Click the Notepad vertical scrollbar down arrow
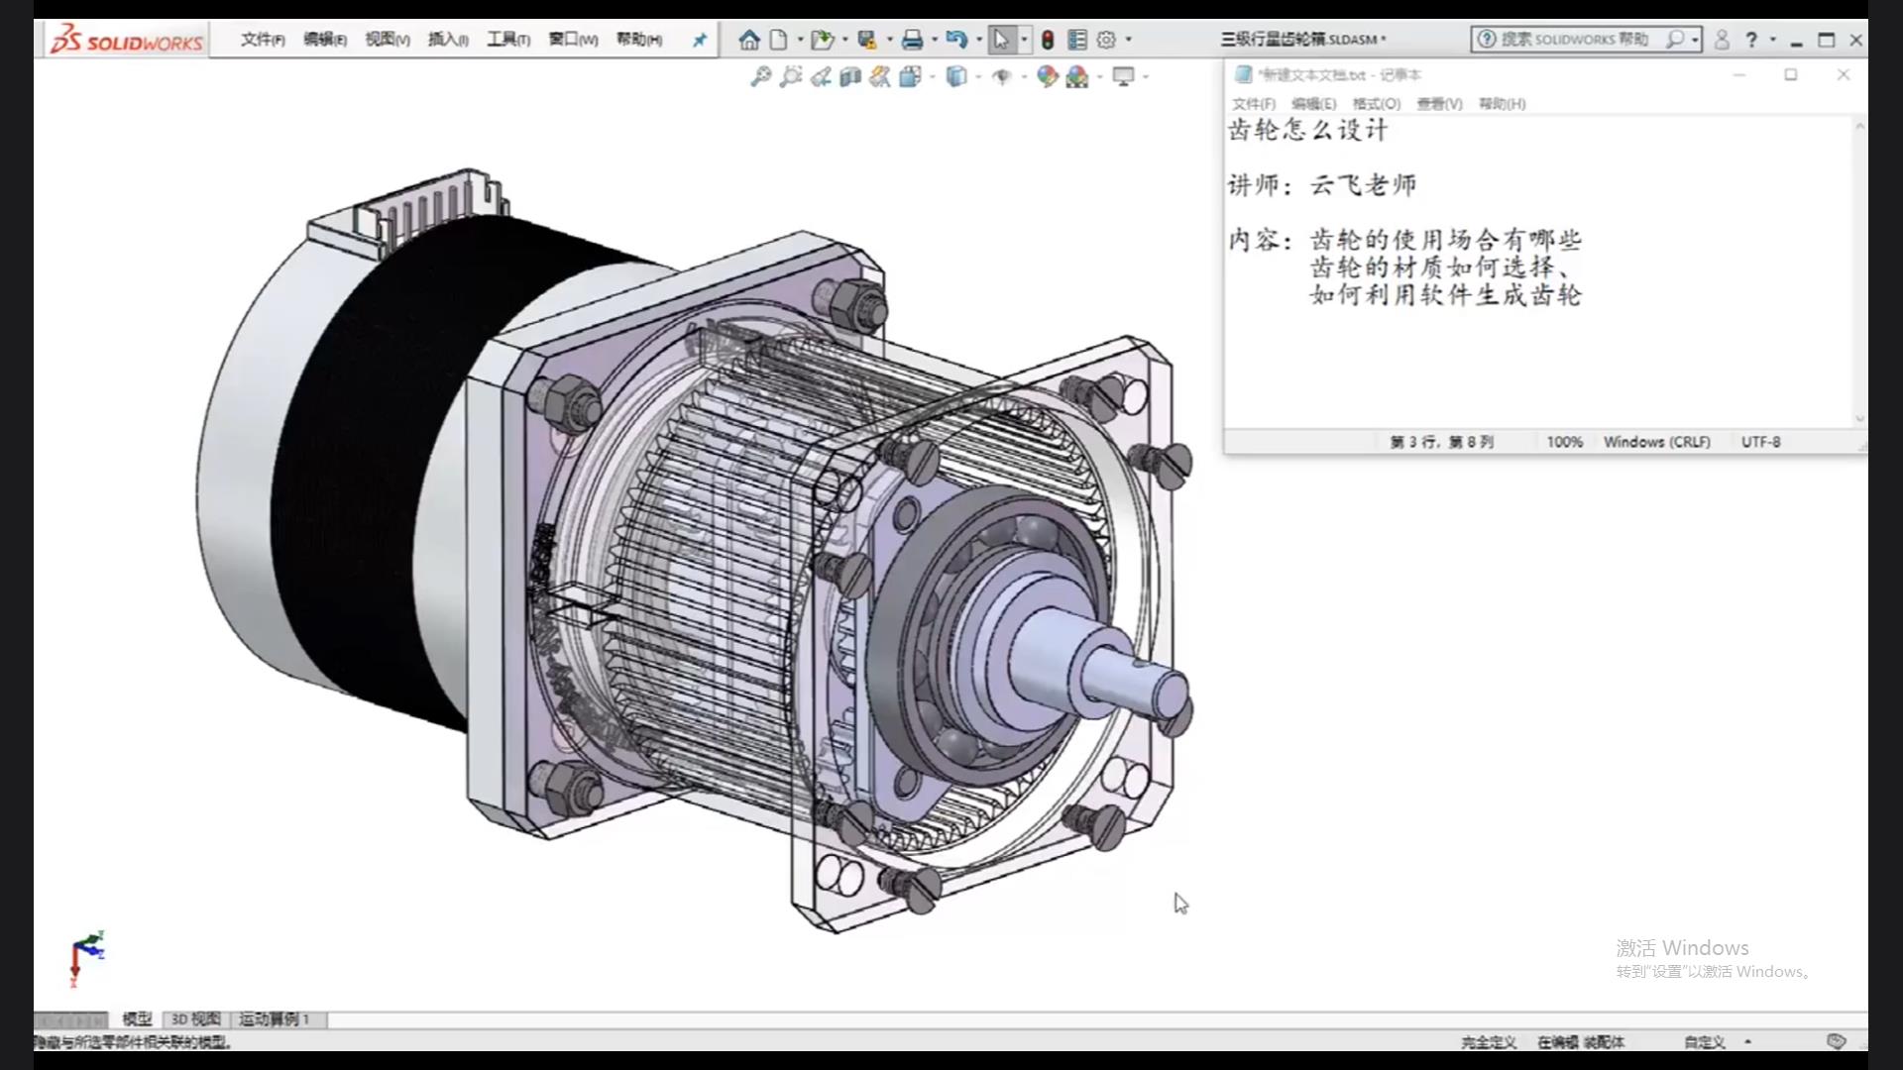The width and height of the screenshot is (1903, 1070). (x=1859, y=418)
